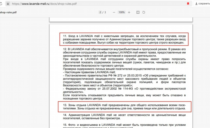Click the total page count 3
This screenshot has width=210, height=128.
[105, 12]
